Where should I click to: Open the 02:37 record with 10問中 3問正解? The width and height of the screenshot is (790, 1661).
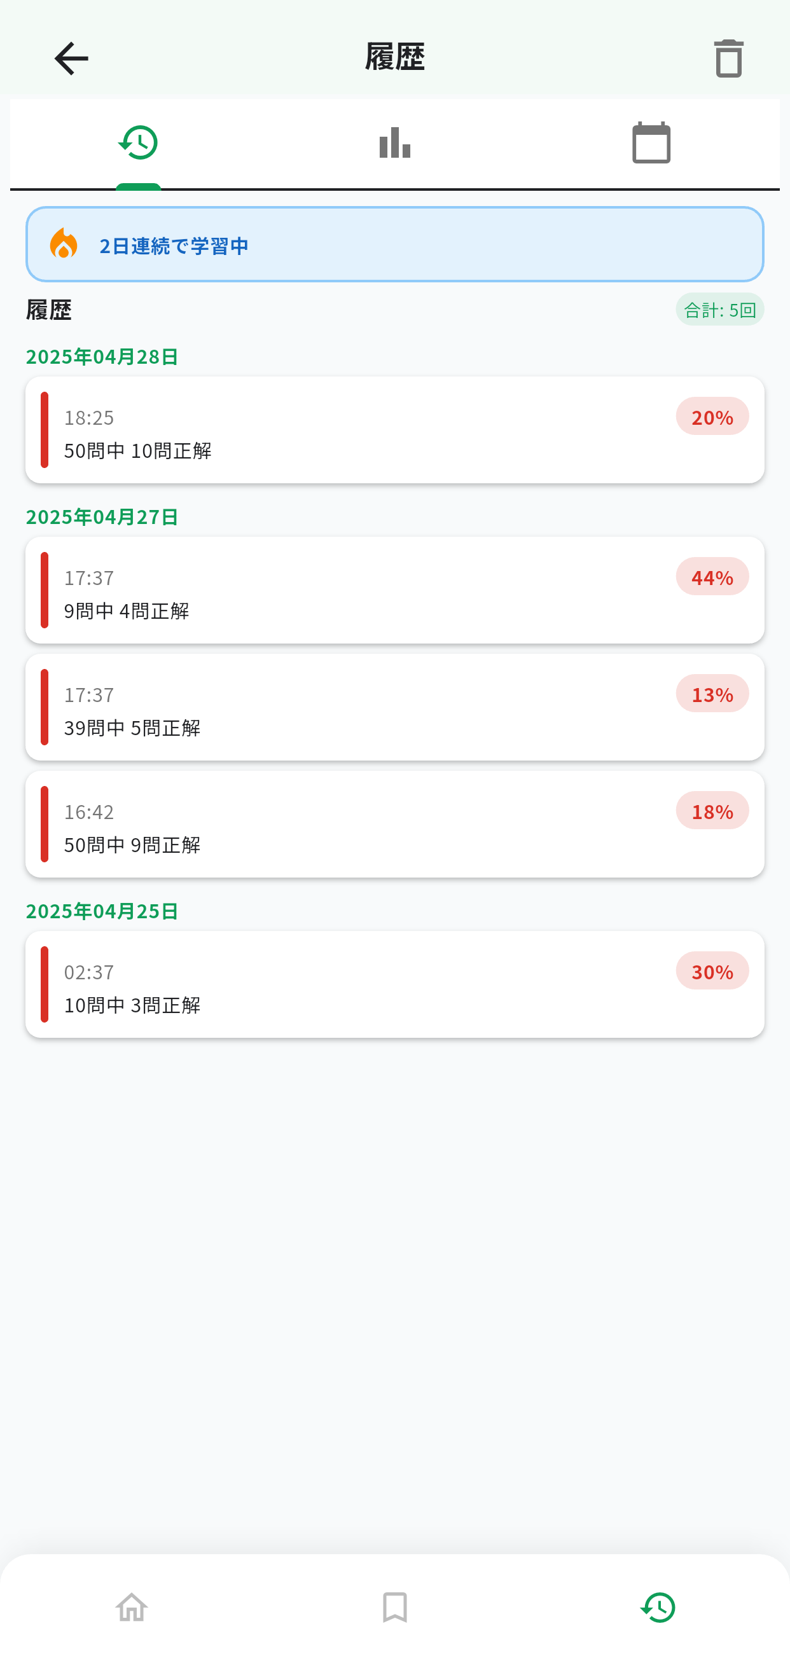coord(394,984)
